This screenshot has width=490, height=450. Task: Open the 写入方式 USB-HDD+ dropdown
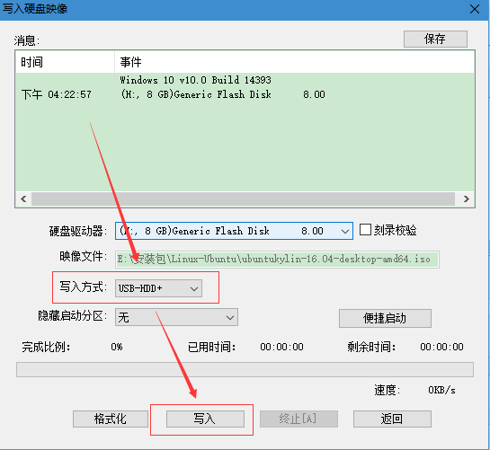tap(158, 288)
